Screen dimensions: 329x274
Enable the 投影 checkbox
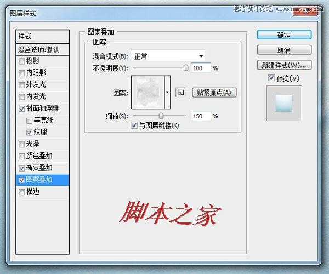tap(21, 61)
